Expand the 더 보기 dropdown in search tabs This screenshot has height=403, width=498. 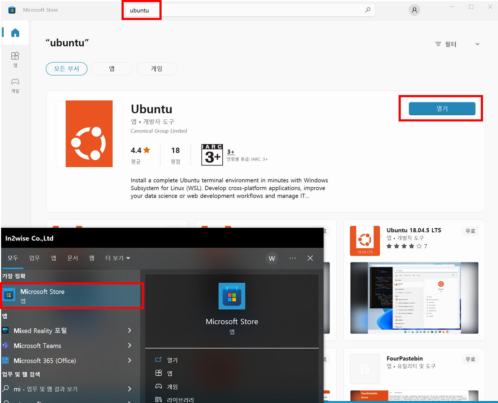point(118,258)
